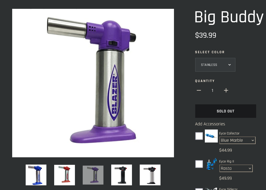Click the Eyce Rig II product name
The height and width of the screenshot is (190, 266).
point(227,161)
